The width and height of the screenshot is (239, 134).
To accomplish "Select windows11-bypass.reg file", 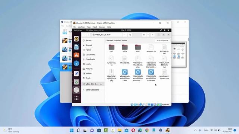I will [x=164, y=74].
